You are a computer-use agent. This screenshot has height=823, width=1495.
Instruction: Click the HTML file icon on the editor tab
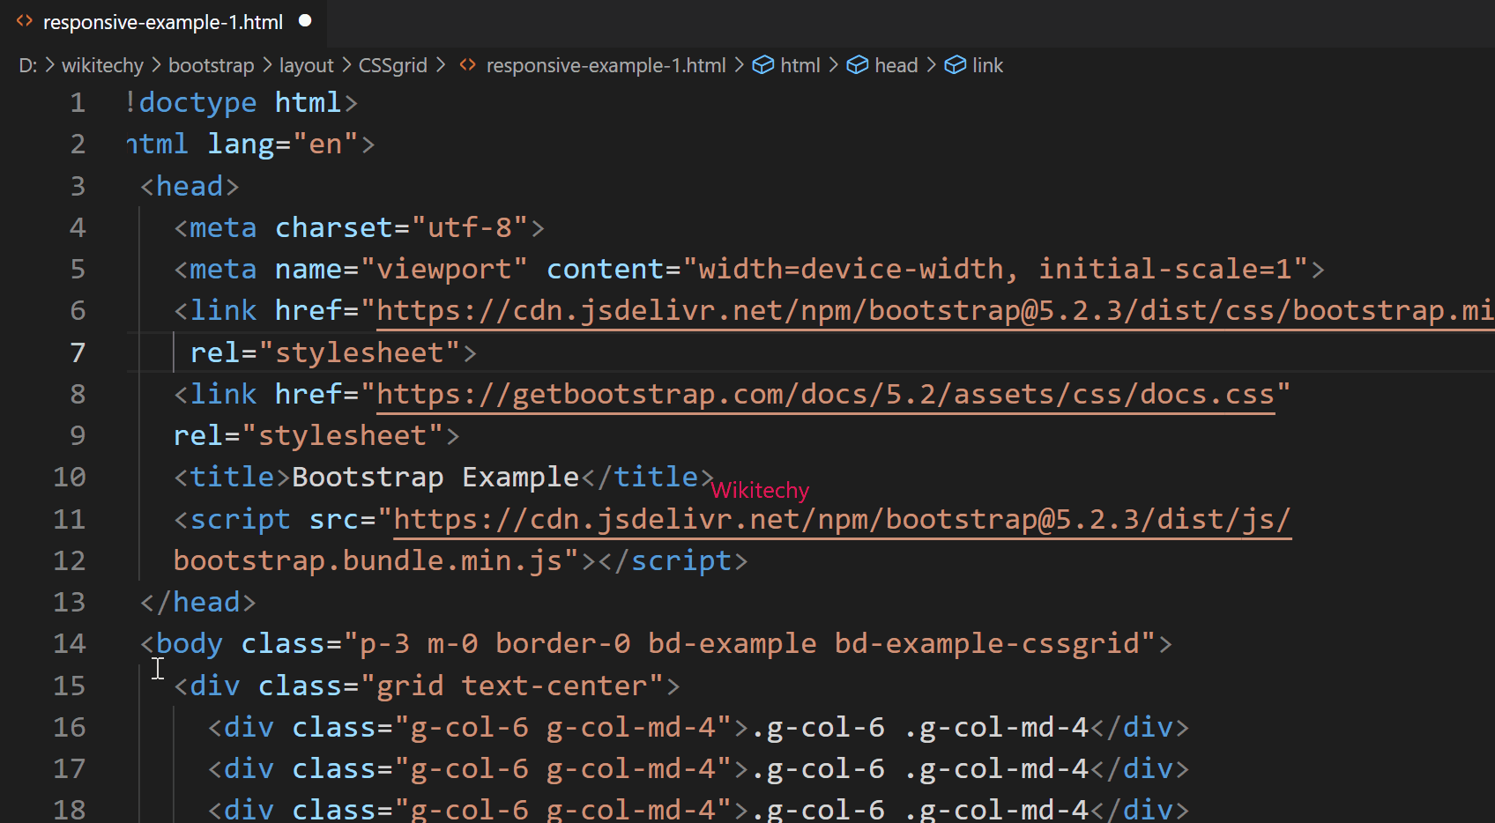pyautogui.click(x=24, y=22)
